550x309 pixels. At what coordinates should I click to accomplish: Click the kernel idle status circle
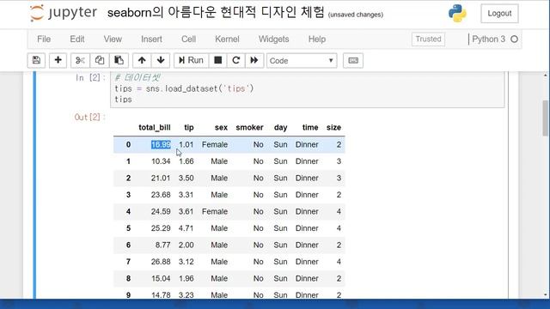coord(514,39)
